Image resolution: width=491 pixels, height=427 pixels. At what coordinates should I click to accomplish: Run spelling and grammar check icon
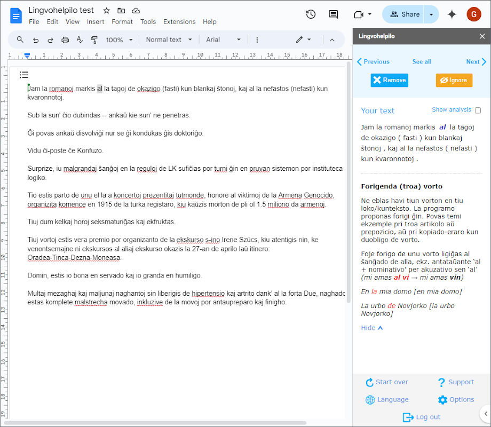coord(80,40)
